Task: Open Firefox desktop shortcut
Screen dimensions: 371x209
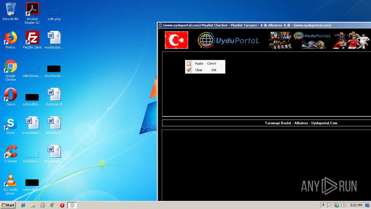Action: [x=10, y=40]
